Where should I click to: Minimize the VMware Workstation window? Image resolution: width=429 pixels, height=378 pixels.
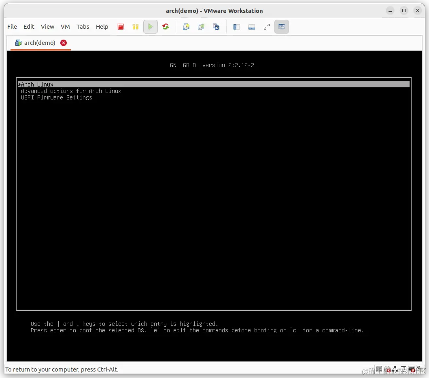(x=390, y=11)
